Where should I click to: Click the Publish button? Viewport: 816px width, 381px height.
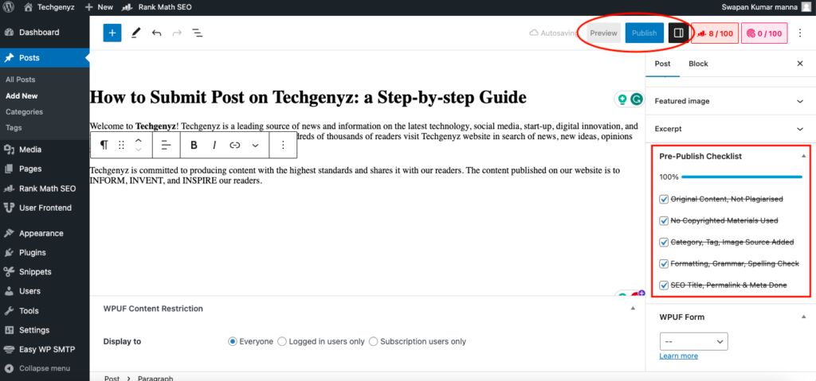point(644,33)
